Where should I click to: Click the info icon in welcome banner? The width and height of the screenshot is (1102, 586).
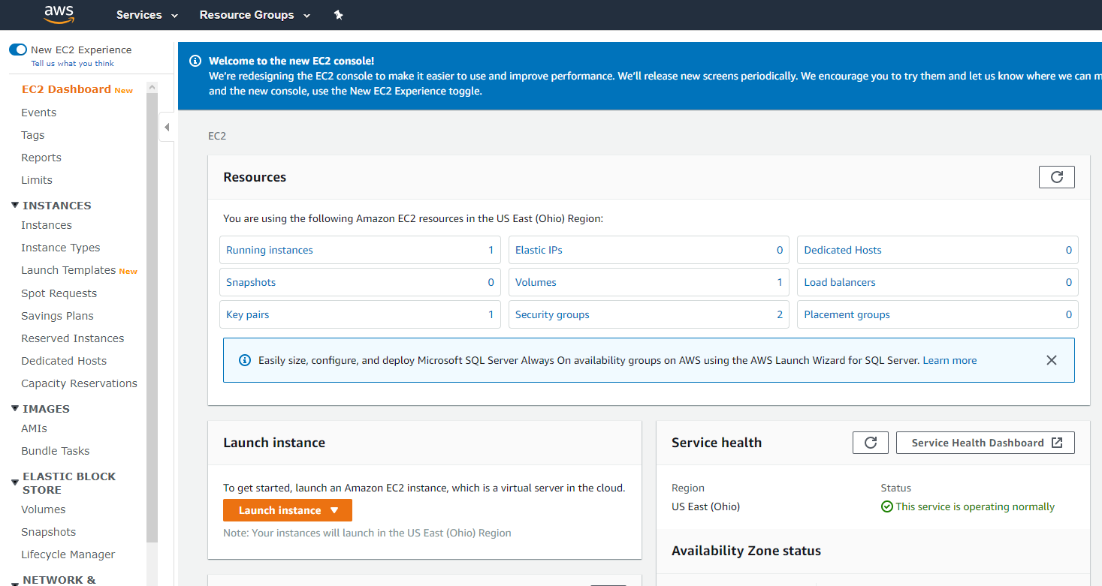click(x=195, y=61)
